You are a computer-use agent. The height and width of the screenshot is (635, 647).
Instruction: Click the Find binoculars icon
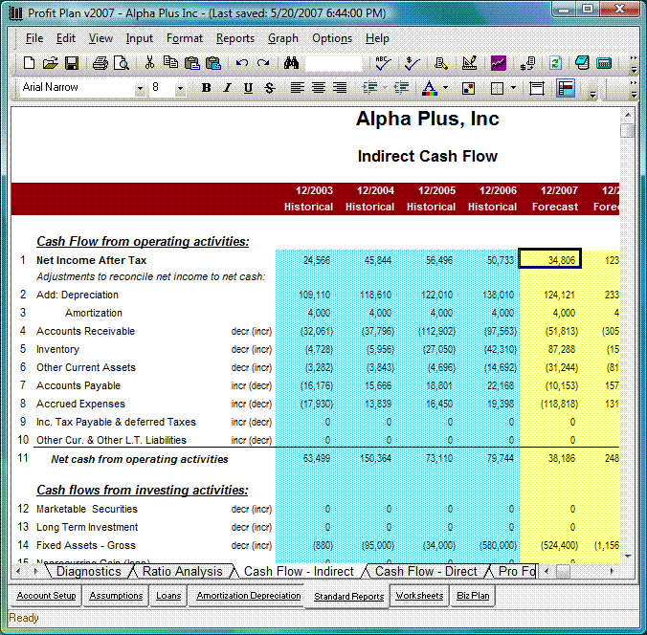pos(291,63)
